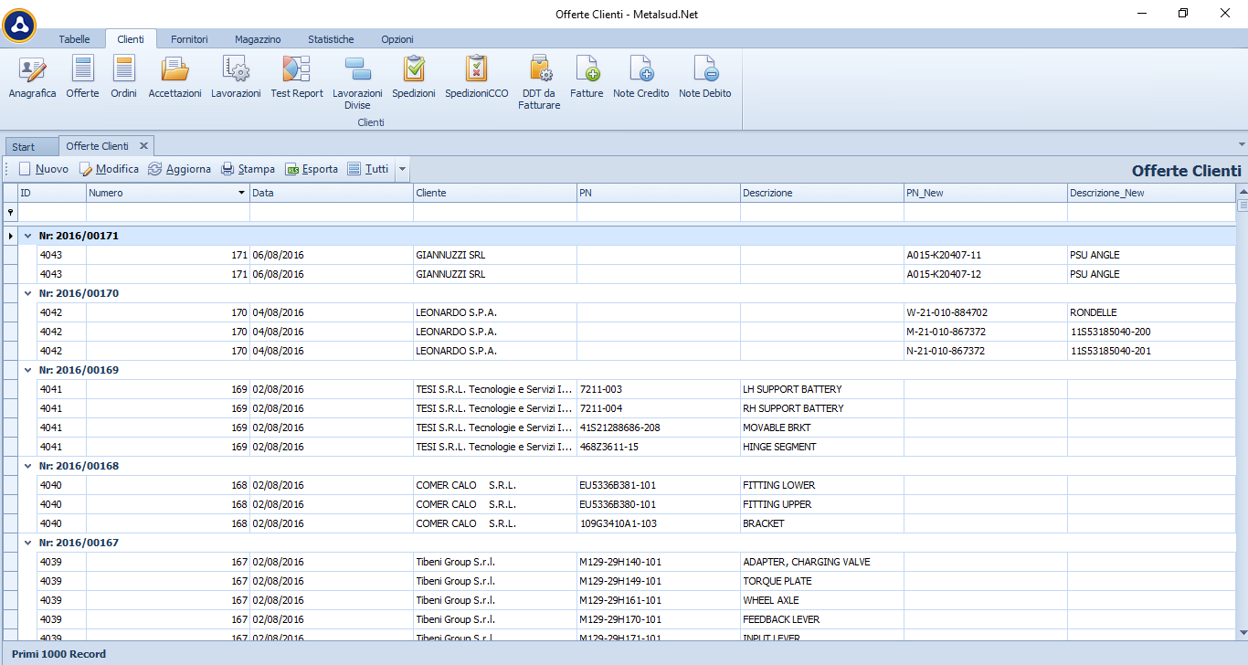Select the FITTING UPPER cell

click(822, 504)
